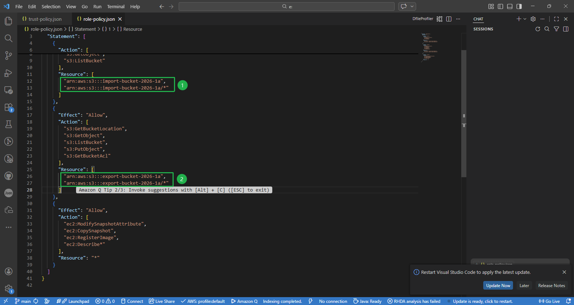The image size is (574, 305).
Task: Open the Json extension view
Action: coord(9,193)
